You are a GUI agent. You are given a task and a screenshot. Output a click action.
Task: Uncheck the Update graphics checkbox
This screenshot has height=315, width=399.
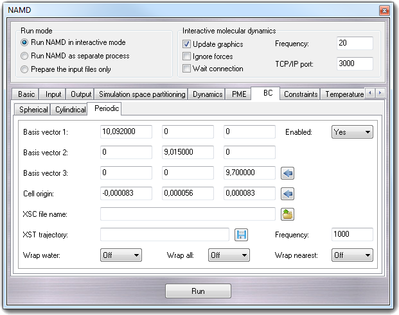pyautogui.click(x=186, y=44)
